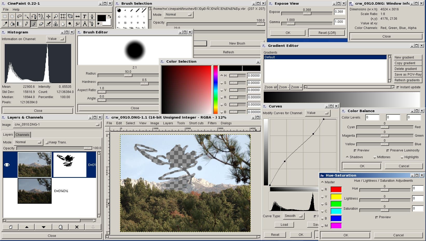The width and height of the screenshot is (426, 241).
Task: Click the Expose slider handle
Action: coord(307,13)
